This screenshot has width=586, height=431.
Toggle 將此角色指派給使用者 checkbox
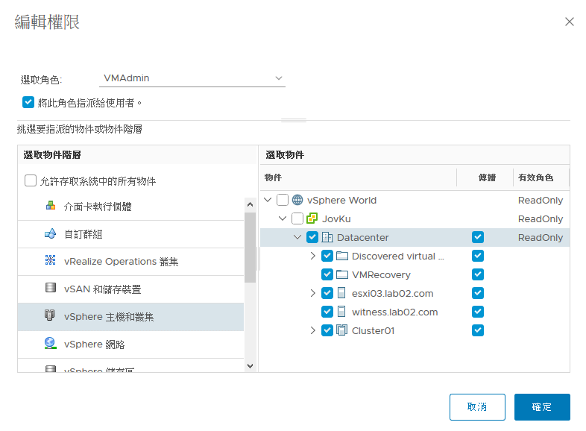(x=28, y=102)
